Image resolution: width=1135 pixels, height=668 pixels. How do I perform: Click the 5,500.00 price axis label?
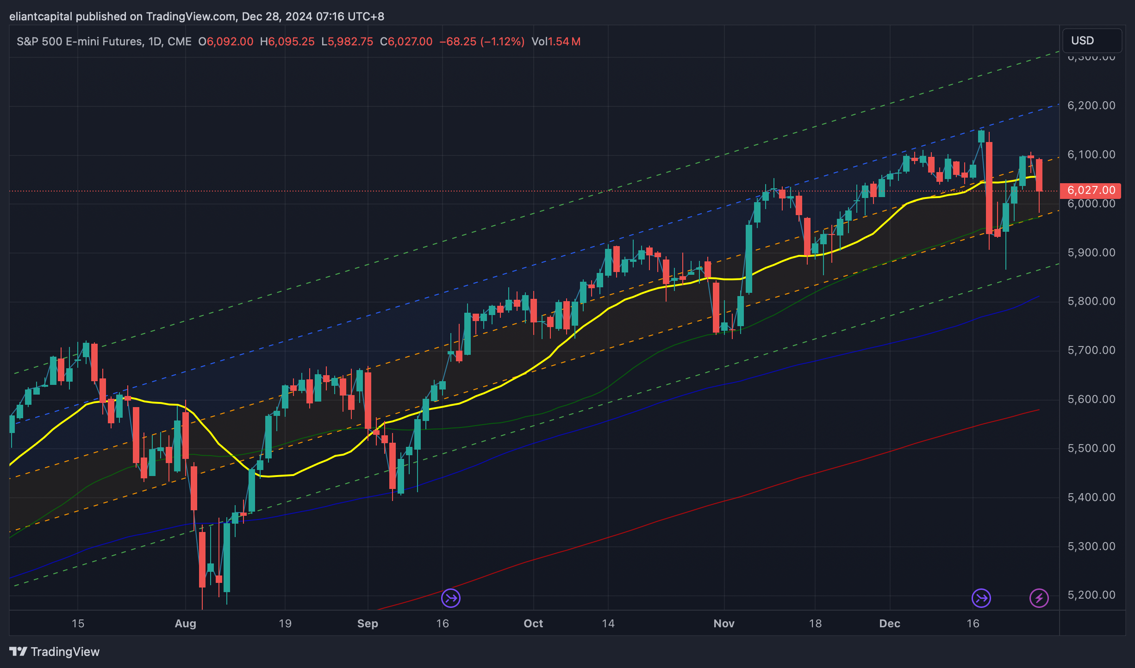1091,448
